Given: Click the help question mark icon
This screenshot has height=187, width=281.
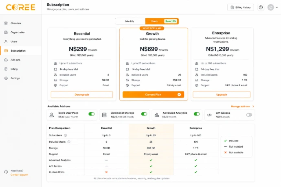Looking at the screenshot, I should pyautogui.click(x=261, y=7).
